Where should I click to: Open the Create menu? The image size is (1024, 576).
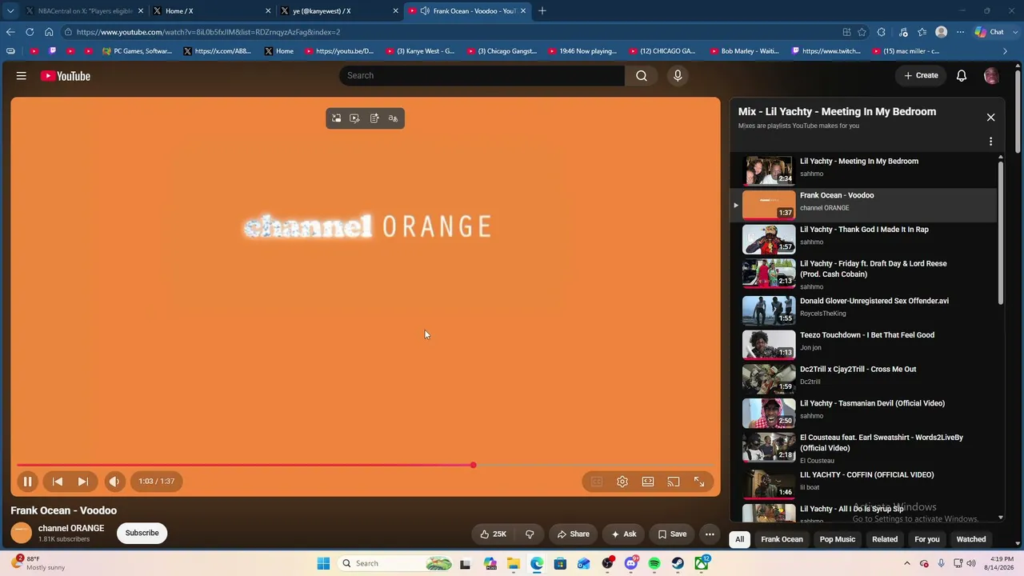point(921,75)
